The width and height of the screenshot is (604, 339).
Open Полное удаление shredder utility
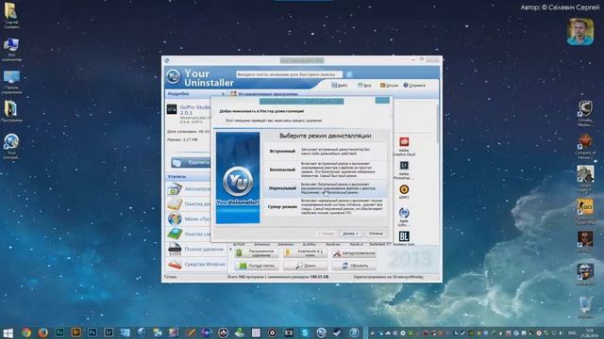(196, 249)
